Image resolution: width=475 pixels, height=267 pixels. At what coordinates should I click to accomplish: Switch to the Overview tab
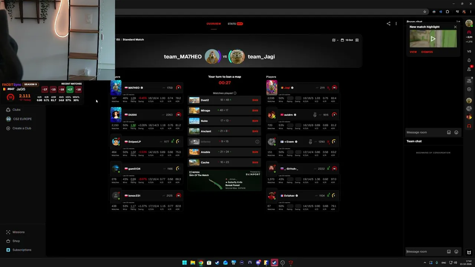pyautogui.click(x=213, y=24)
